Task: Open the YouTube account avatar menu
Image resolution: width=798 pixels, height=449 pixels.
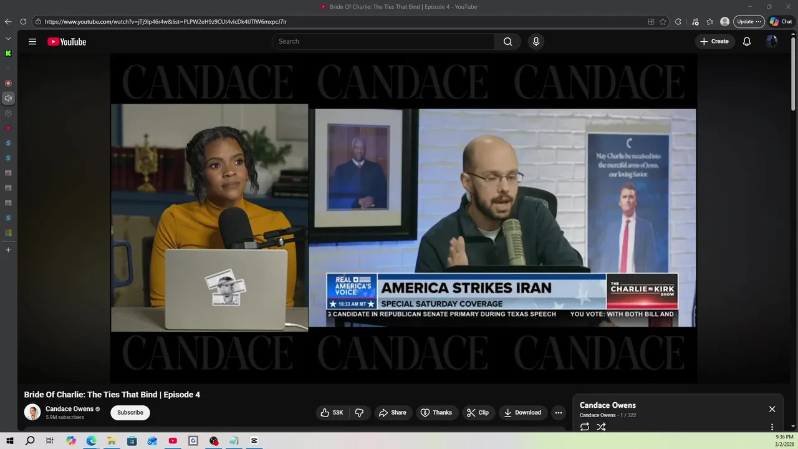Action: click(772, 41)
